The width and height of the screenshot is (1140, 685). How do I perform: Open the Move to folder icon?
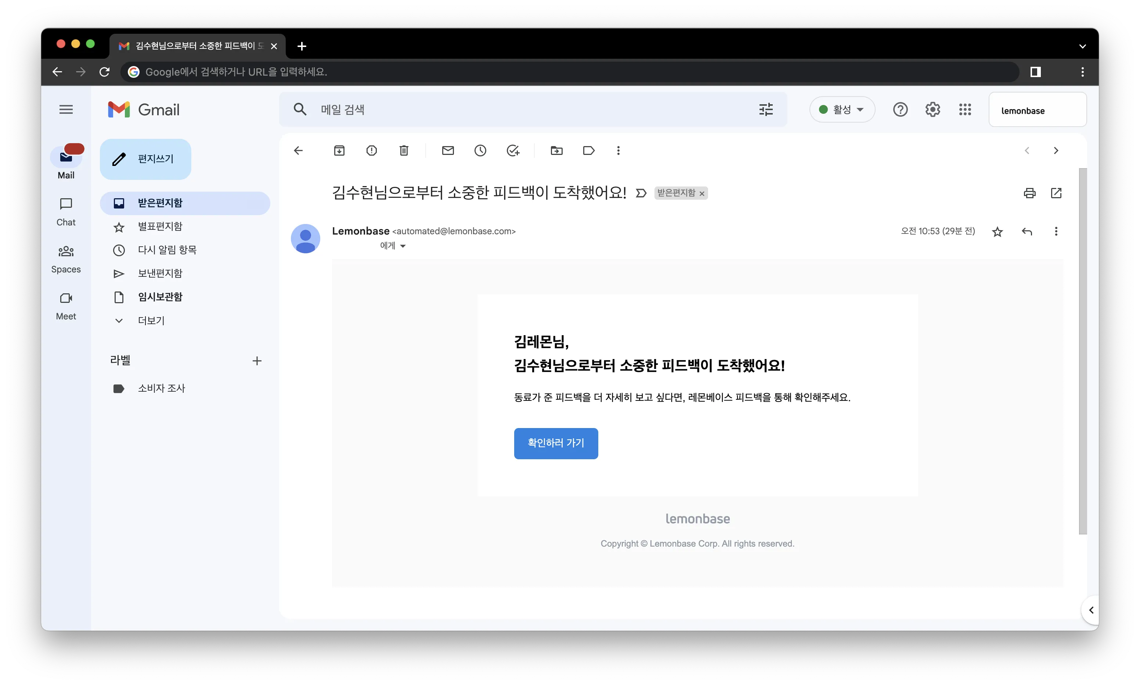tap(556, 151)
